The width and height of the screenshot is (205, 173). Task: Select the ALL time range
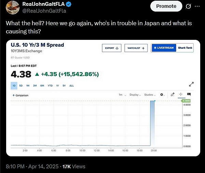click(x=71, y=85)
